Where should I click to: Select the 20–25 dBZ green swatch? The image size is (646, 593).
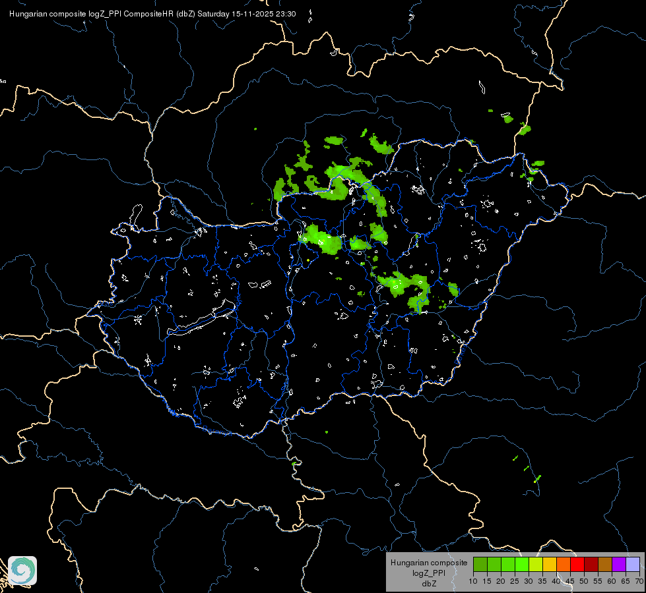pos(508,564)
